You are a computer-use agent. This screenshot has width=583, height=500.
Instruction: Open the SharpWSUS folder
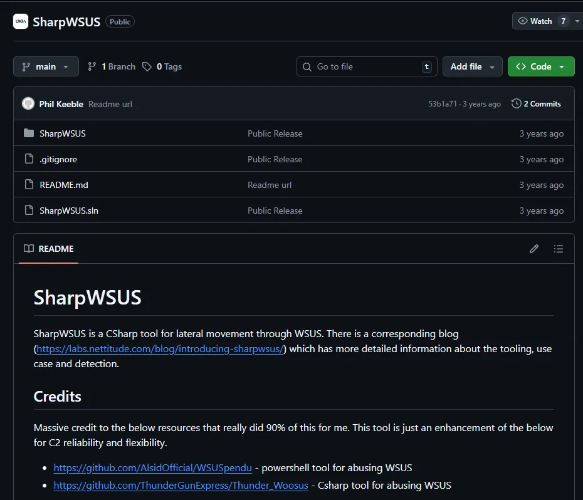pyautogui.click(x=62, y=133)
